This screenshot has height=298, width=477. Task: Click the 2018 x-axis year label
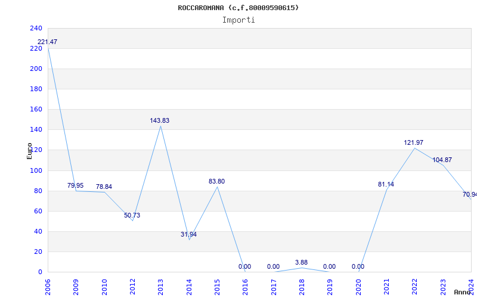[302, 287]
